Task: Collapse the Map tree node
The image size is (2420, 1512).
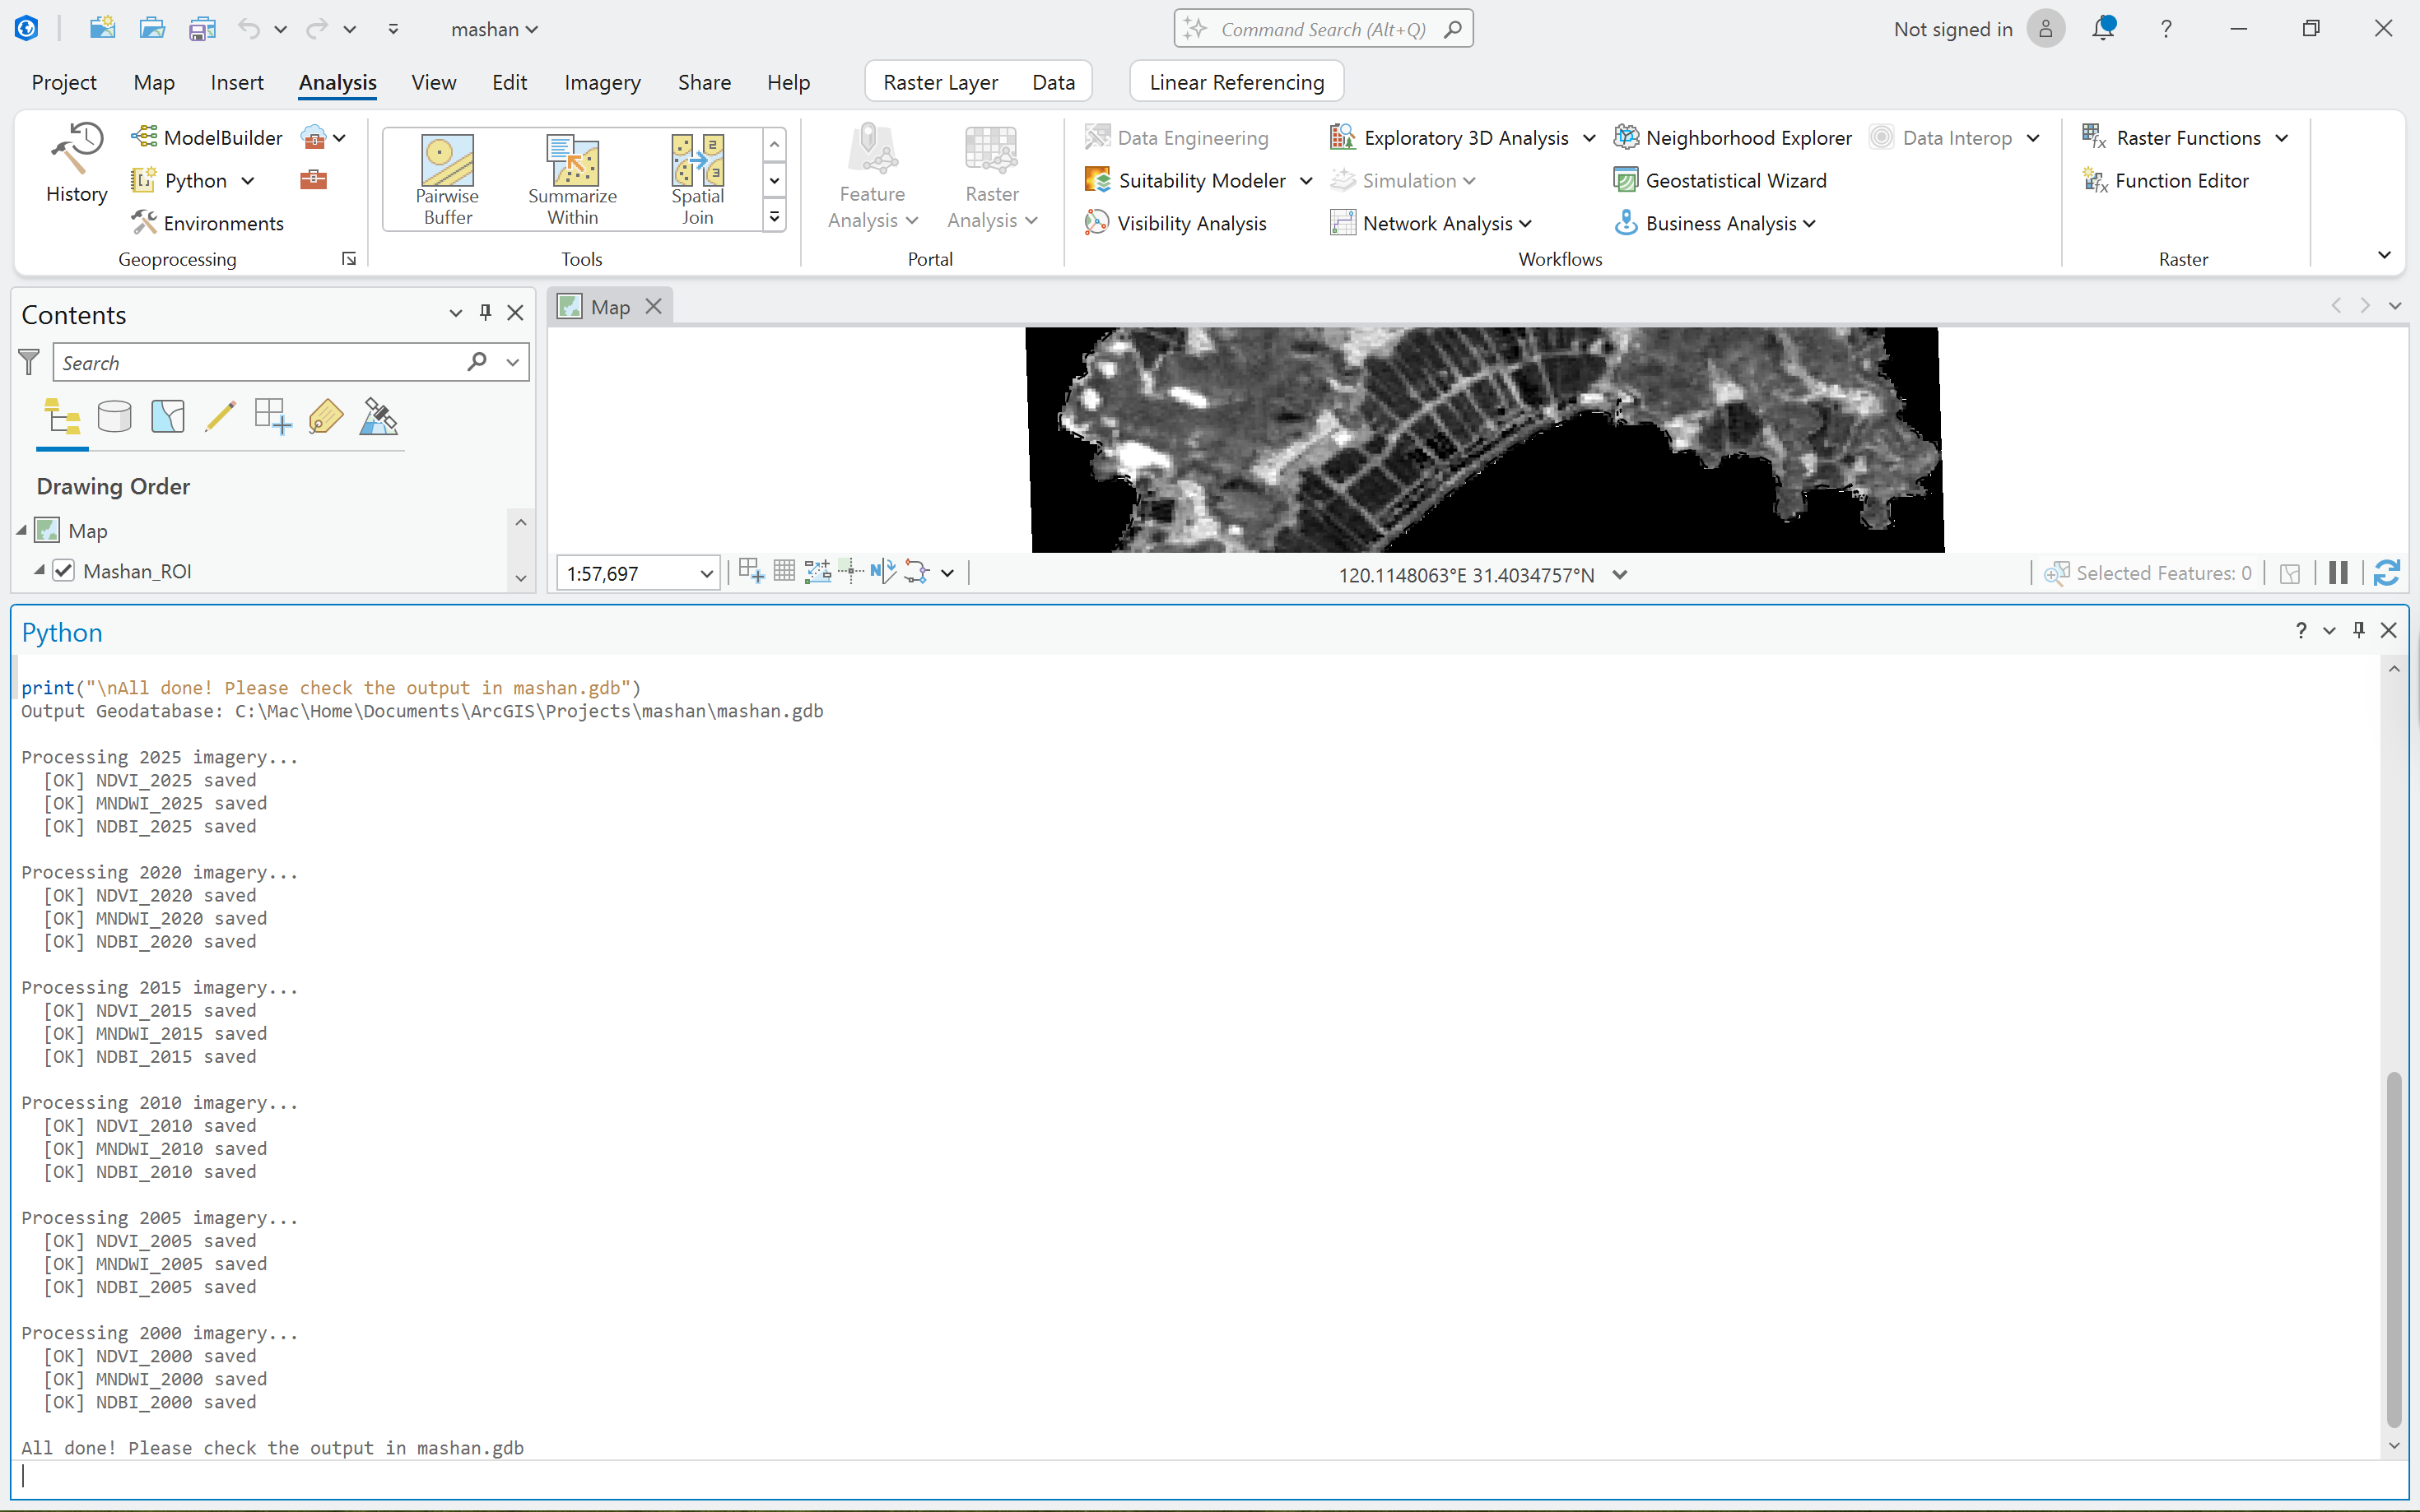Action: pos(22,530)
